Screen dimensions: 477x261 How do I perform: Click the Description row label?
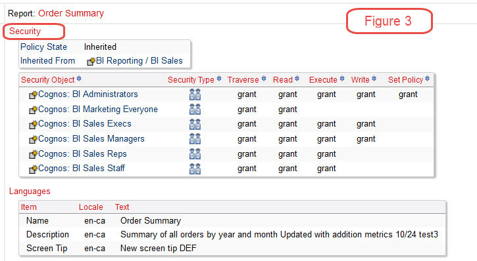pos(47,235)
